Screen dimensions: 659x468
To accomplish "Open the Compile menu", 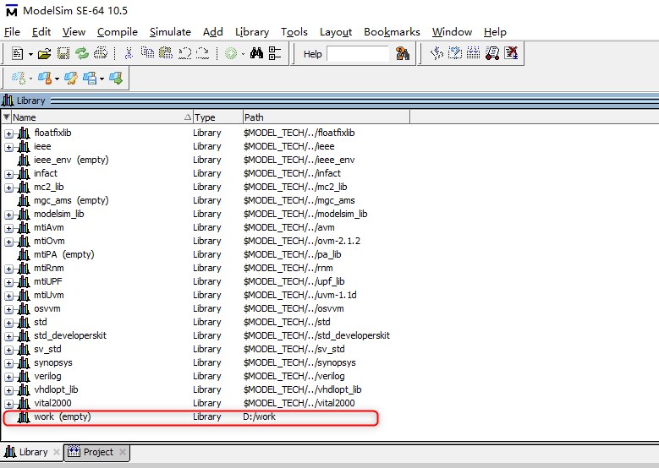I will coord(117,32).
